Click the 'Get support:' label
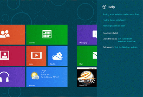Screen dimensions: 143x97 108,47
